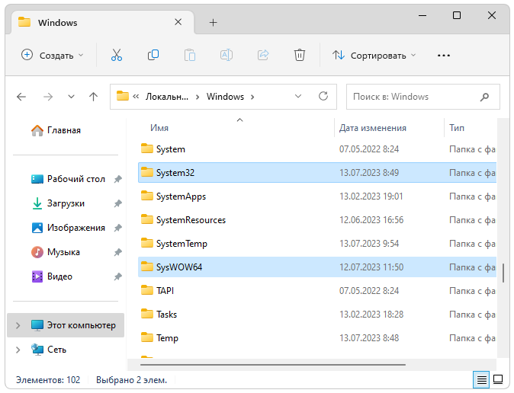Open the Сортировать dropdown

374,56
